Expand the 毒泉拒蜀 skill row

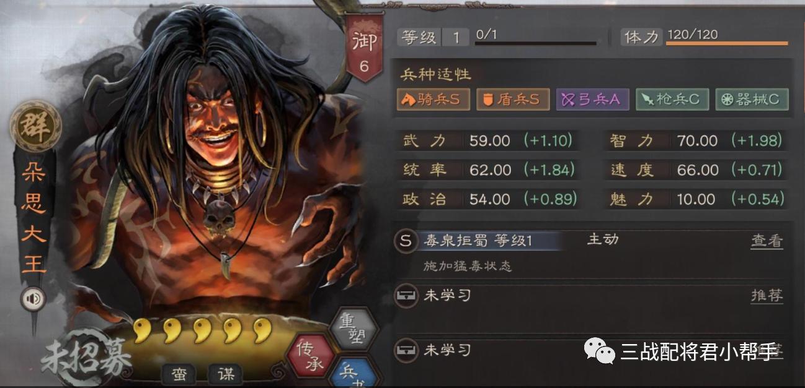click(589, 241)
